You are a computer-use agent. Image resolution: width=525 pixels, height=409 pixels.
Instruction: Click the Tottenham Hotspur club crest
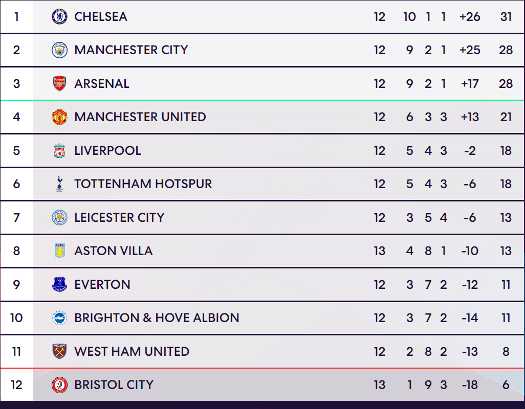click(x=59, y=184)
